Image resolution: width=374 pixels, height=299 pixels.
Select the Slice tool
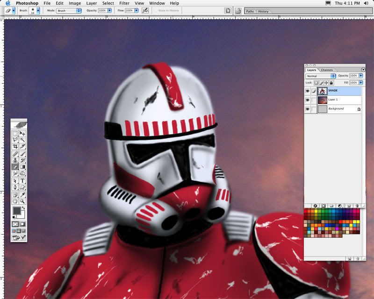(22, 146)
